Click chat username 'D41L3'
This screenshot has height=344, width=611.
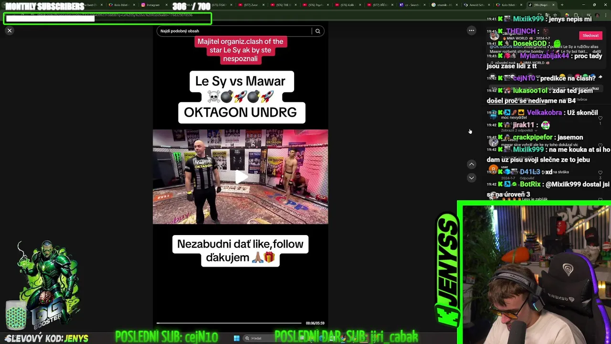tap(530, 172)
